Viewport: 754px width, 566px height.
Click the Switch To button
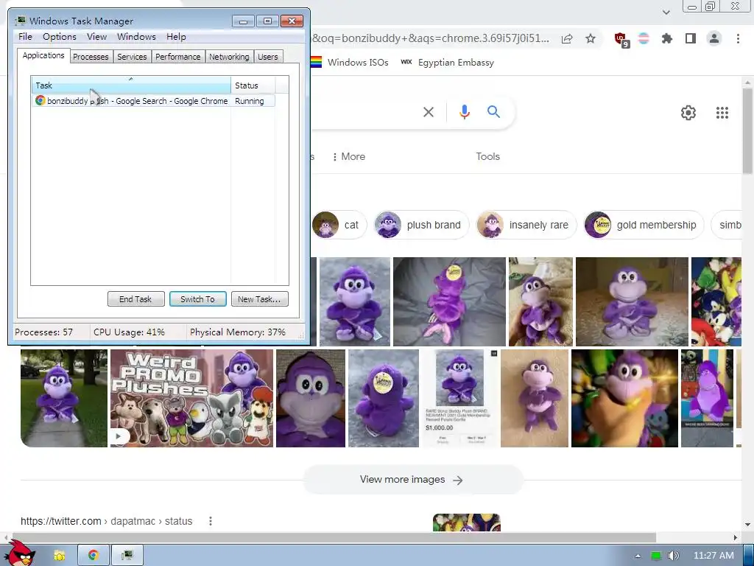coord(197,299)
